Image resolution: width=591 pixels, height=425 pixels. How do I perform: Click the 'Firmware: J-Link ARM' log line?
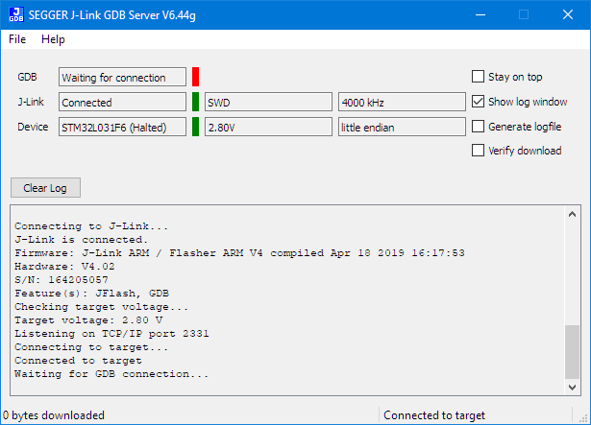(x=239, y=253)
